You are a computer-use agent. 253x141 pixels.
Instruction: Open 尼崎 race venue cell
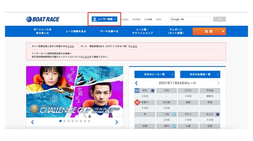(145, 126)
